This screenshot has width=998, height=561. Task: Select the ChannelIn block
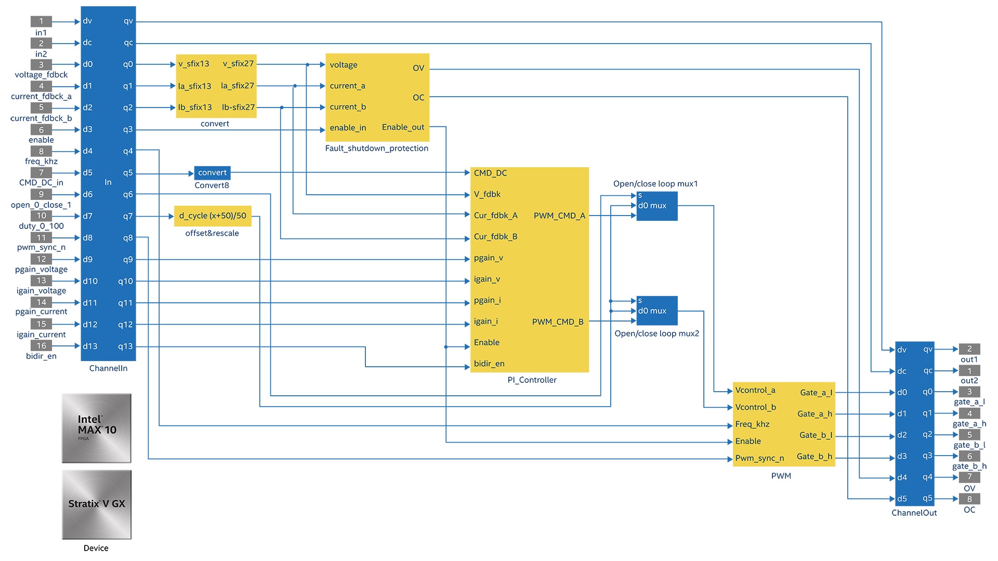click(108, 182)
